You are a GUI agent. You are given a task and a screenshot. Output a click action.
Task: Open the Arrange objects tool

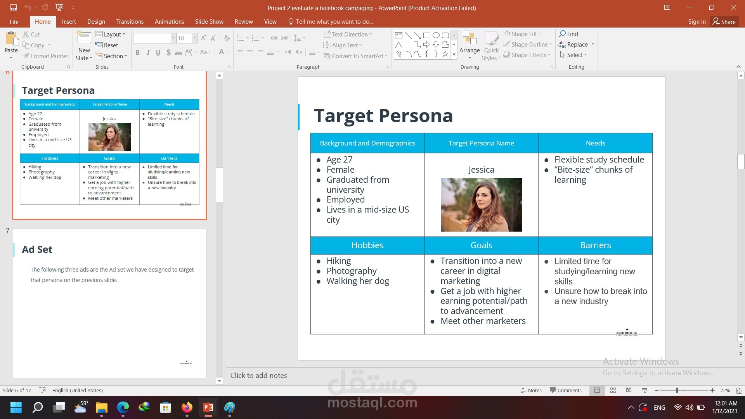470,45
